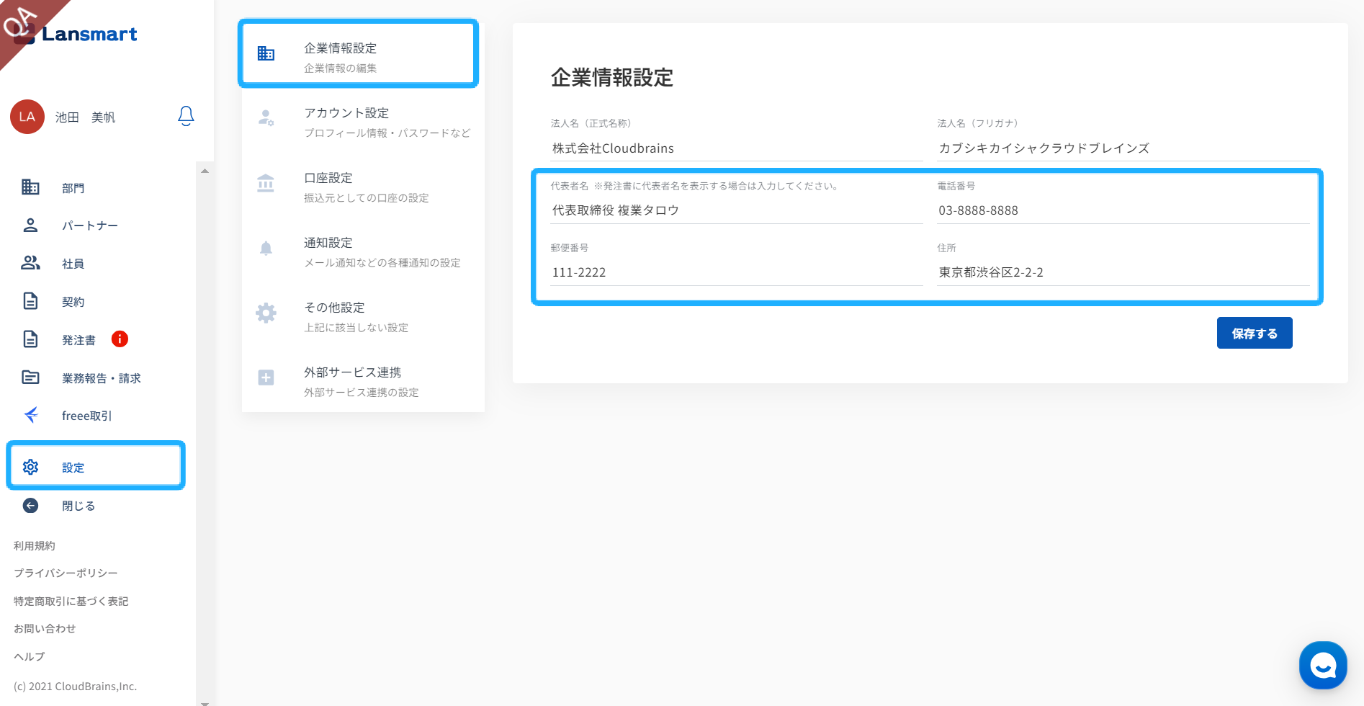Click the sidebar scrollbar up arrow
The height and width of the screenshot is (706, 1364).
click(x=205, y=171)
